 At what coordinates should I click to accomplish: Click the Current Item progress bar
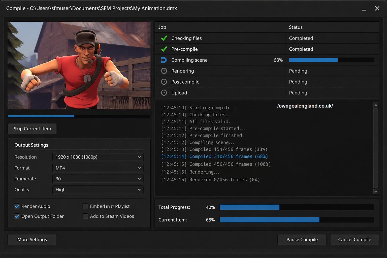coord(297,220)
